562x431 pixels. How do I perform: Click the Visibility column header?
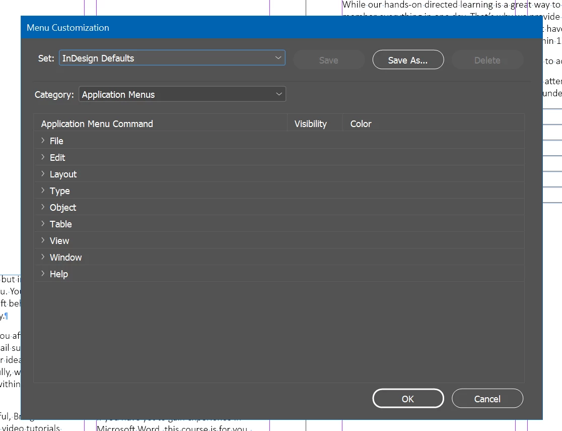click(x=310, y=124)
